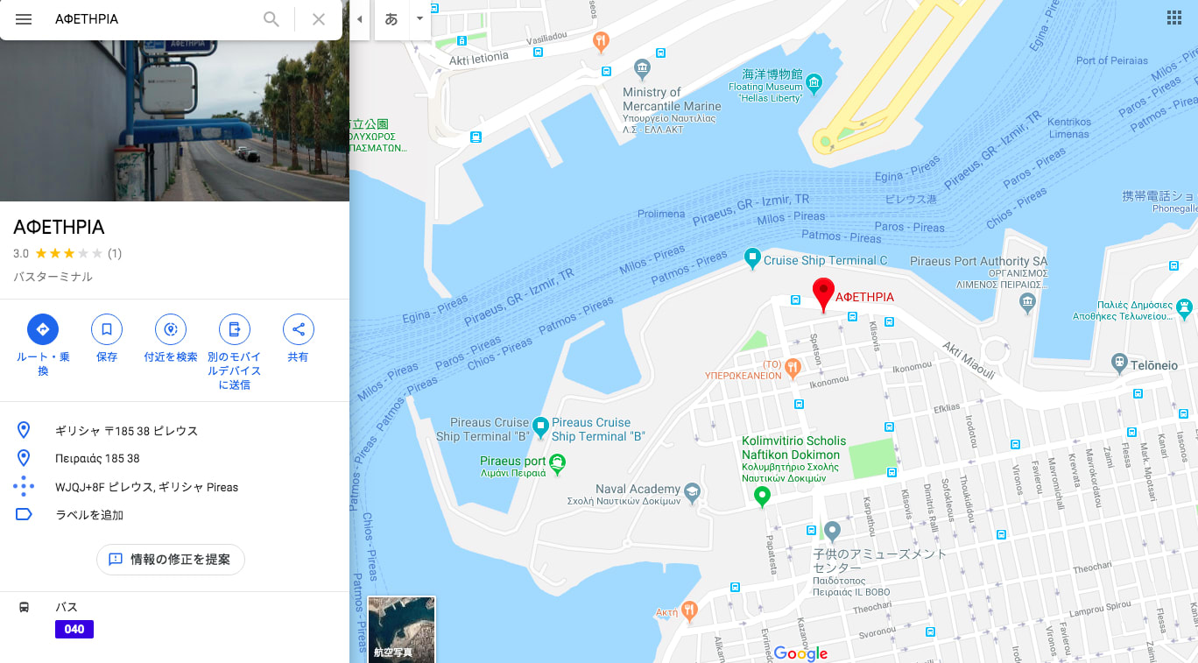Share this place with the 共有 icon

click(x=299, y=329)
